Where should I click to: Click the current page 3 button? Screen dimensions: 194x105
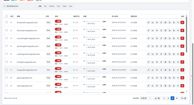tap(172, 98)
